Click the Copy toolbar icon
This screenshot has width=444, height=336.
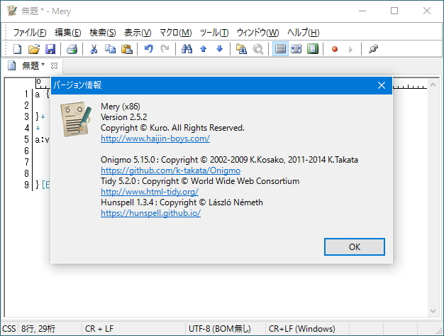pos(110,49)
